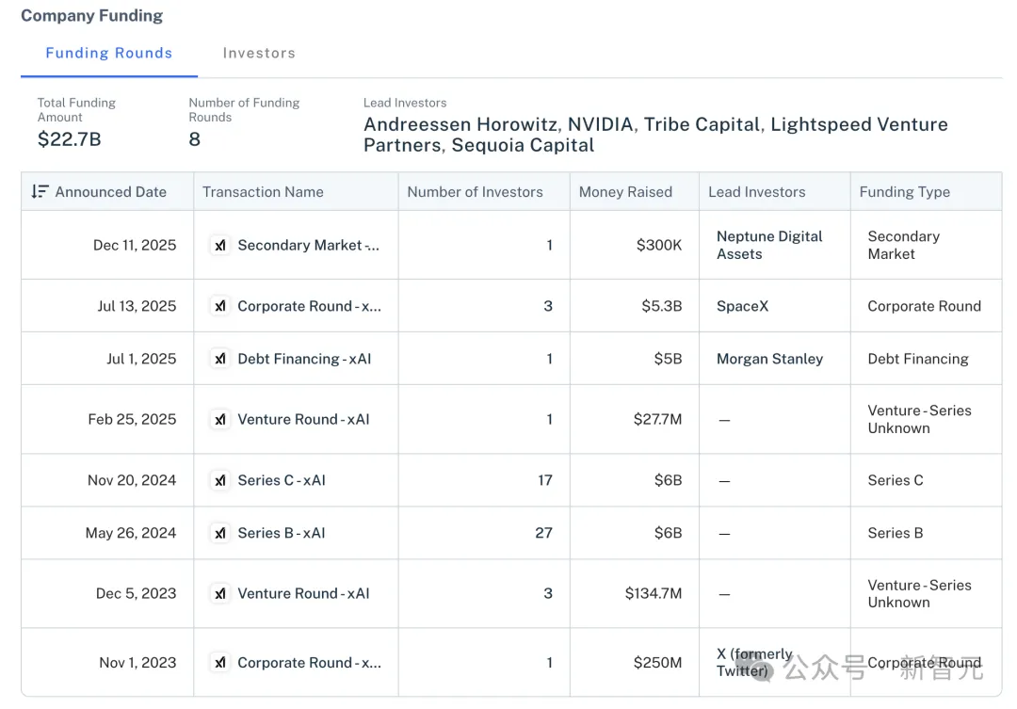Open the Series B - xAI transaction
This screenshot has height=709, width=1017.
[282, 533]
